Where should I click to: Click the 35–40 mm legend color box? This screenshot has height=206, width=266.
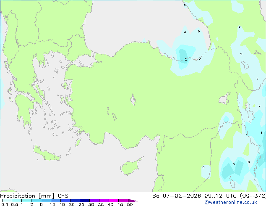[x=104, y=201]
